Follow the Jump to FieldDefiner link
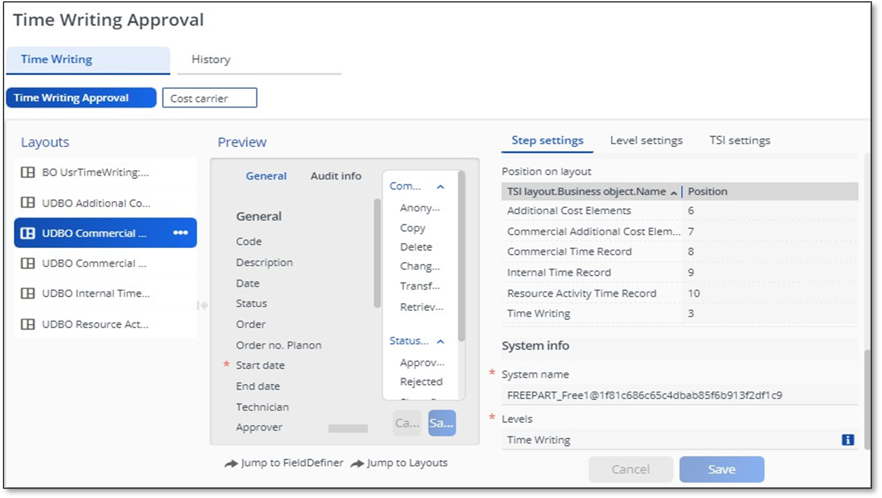 [x=292, y=463]
